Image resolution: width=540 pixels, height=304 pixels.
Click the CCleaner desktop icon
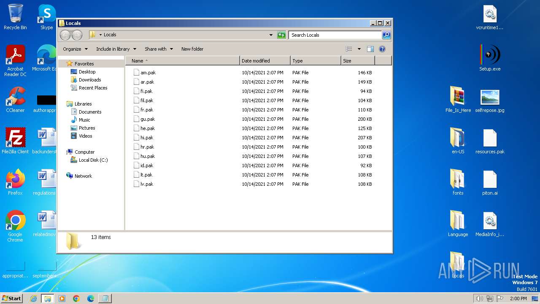(x=15, y=100)
